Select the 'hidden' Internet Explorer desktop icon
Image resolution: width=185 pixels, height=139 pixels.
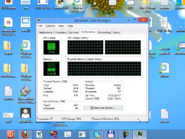(x=165, y=70)
